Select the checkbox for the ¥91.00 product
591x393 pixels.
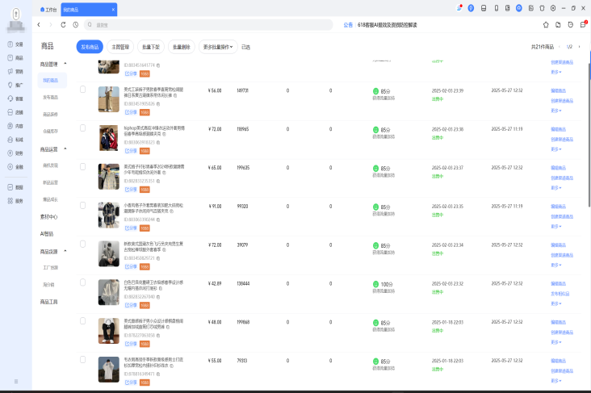coord(82,205)
